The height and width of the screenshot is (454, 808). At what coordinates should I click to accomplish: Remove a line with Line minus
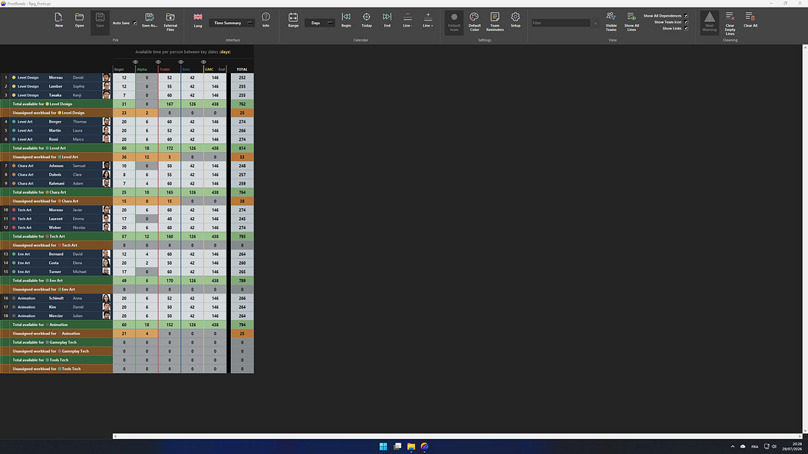[407, 20]
